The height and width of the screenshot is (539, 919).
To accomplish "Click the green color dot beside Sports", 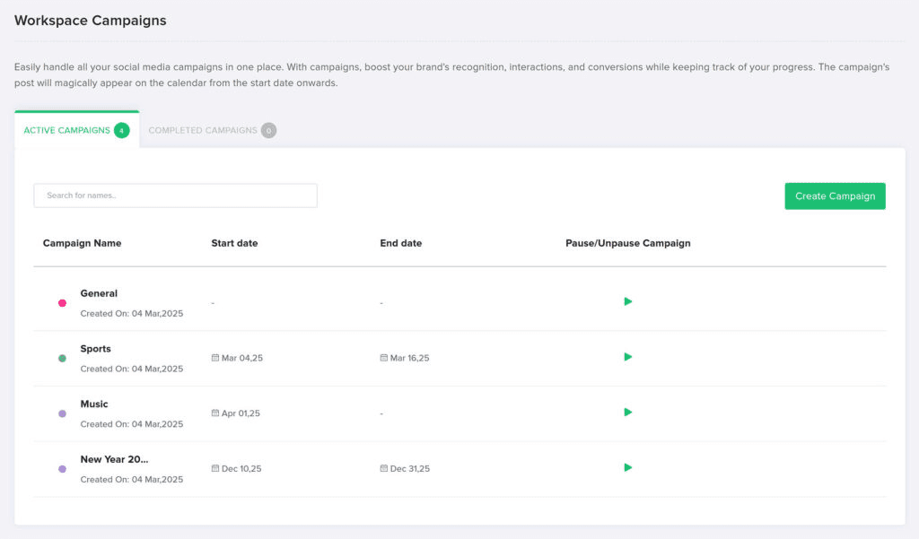I will pos(62,359).
